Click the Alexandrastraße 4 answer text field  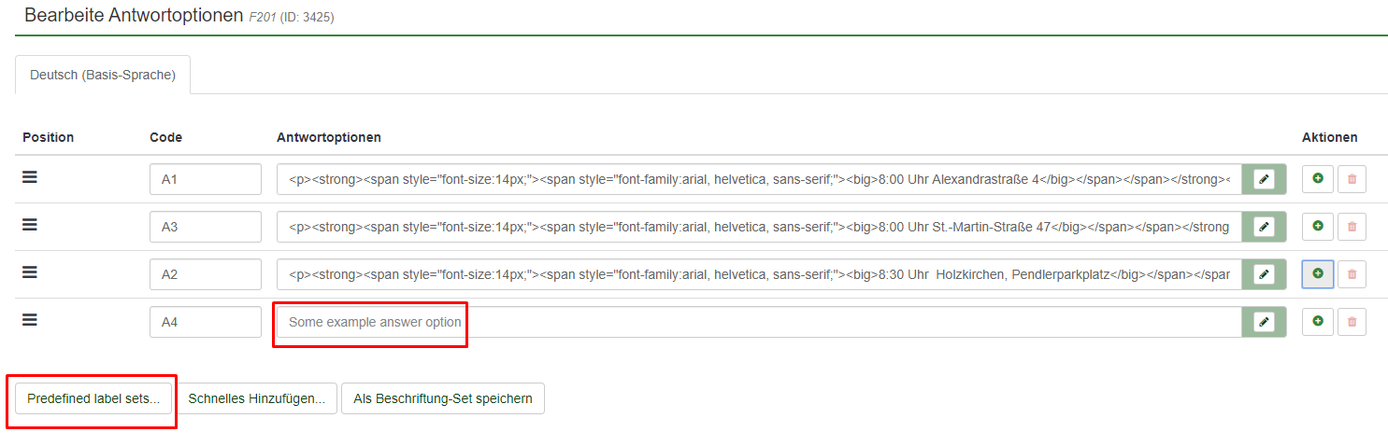[x=758, y=179]
